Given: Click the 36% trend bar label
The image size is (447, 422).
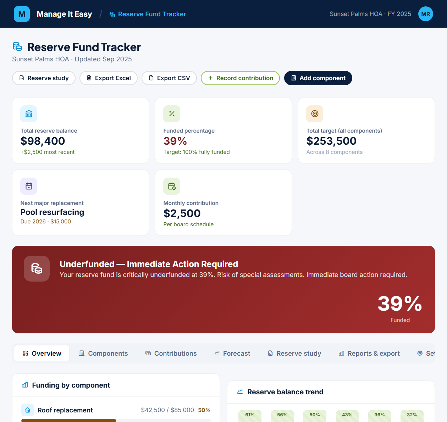Looking at the screenshot, I should (x=380, y=415).
